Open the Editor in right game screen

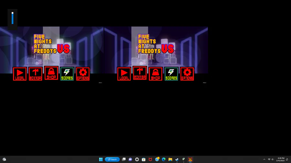[x=140, y=73]
